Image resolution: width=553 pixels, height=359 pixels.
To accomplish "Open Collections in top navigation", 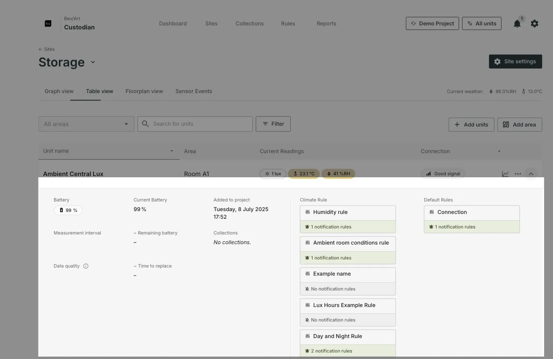I will click(249, 23).
